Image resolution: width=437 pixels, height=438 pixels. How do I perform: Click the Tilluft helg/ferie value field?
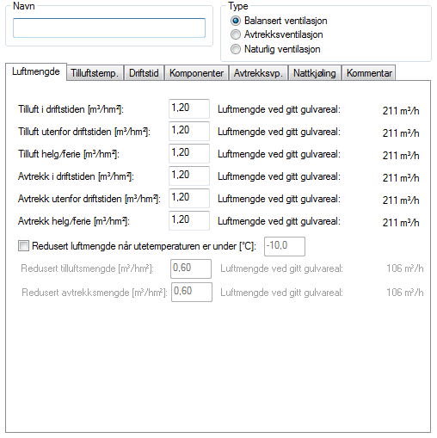click(x=189, y=153)
